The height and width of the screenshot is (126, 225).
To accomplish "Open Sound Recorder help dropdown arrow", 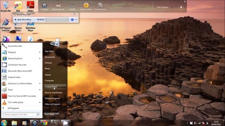I will pos(76,20).
